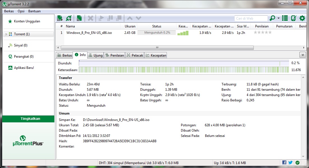The width and height of the screenshot is (309, 168).
Task: Select Sinyal (0) feeds item
Action: [21, 45]
